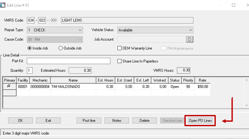Click the Delete button
The width and height of the screenshot is (249, 139).
point(144,120)
